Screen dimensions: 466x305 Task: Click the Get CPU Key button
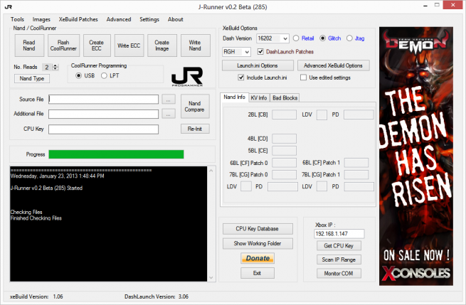coord(339,245)
